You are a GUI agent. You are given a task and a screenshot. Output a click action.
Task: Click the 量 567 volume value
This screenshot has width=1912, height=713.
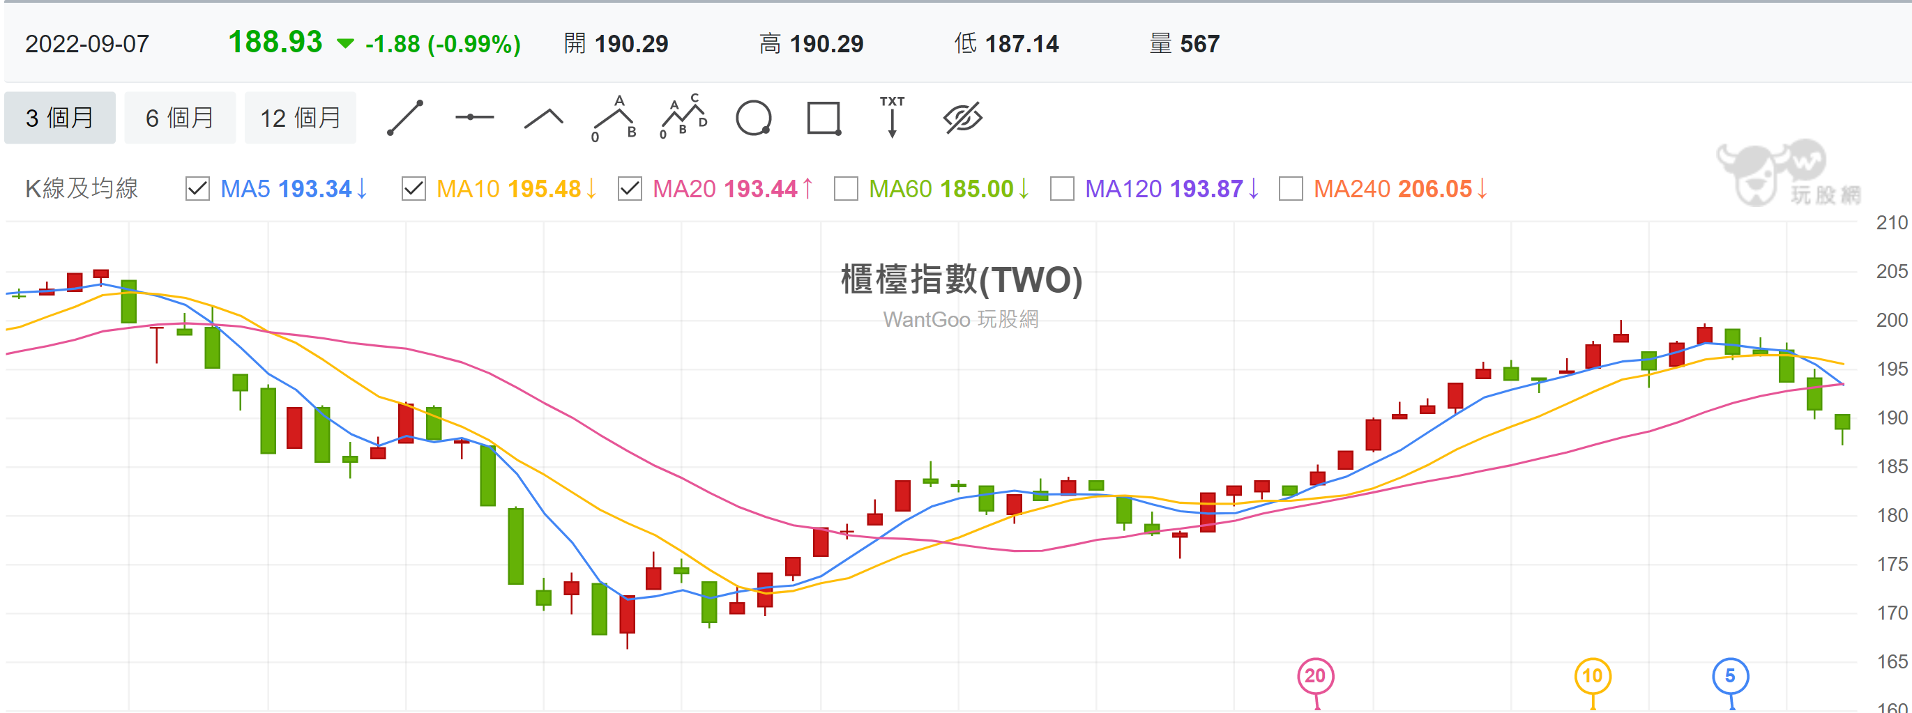coord(1185,44)
